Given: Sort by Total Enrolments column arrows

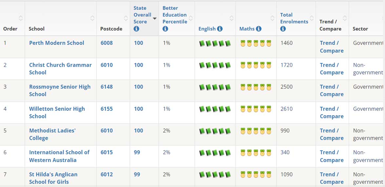Looking at the screenshot, I should coord(312,18).
